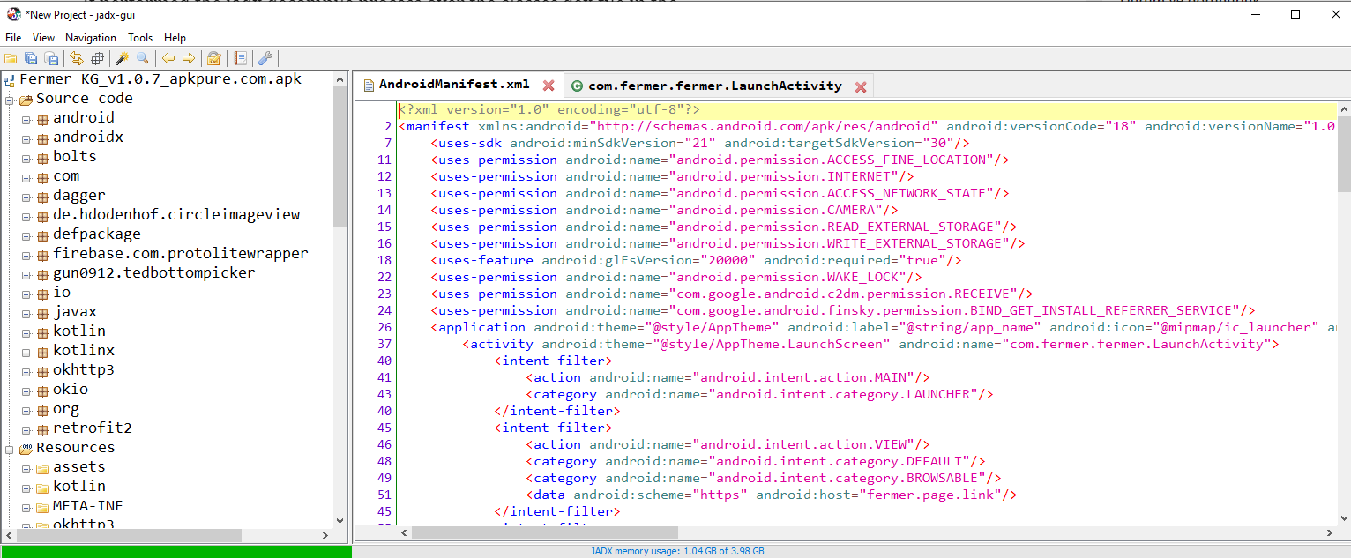The height and width of the screenshot is (558, 1351).
Task: Toggle sync with editor button
Action: (x=77, y=59)
